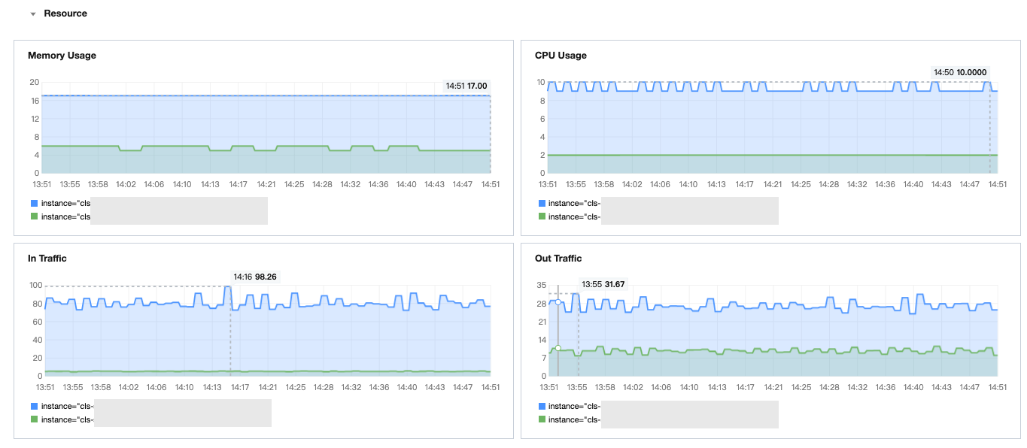1027x448 pixels.
Task: Click 13:55 31.67 tooltip in Out Traffic
Action: pos(603,285)
